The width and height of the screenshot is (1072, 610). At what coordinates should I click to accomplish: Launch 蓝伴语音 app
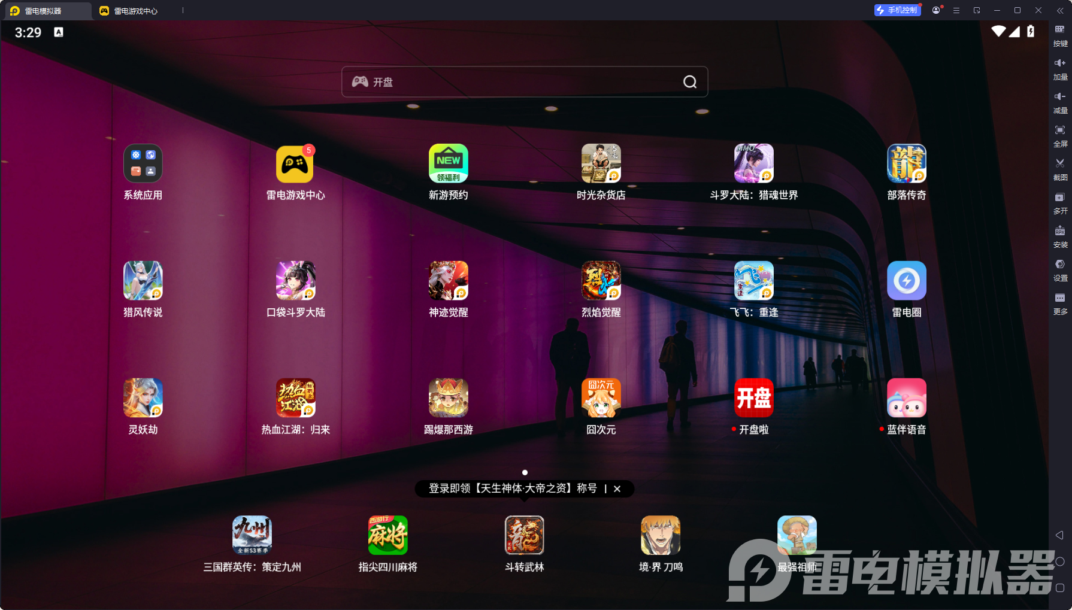pos(906,398)
